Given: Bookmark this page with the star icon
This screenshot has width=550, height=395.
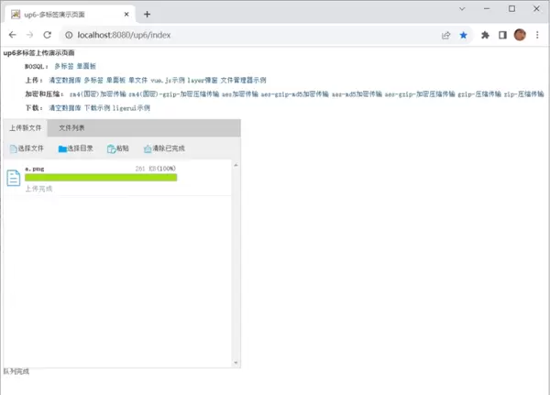Looking at the screenshot, I should coord(463,35).
